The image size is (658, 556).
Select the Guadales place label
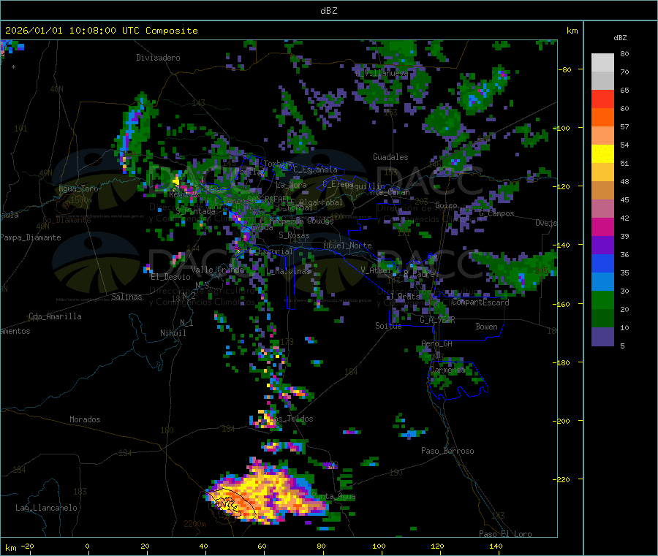(390, 157)
